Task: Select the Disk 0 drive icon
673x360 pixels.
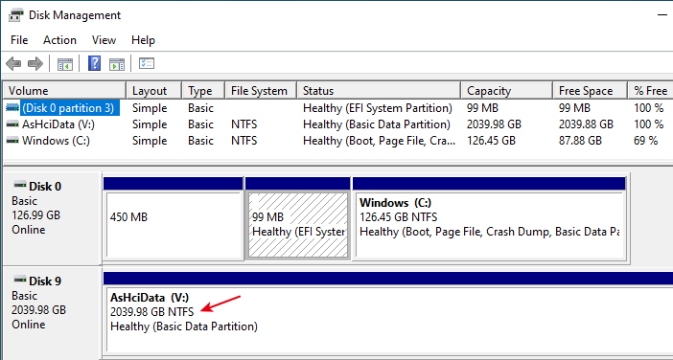Action: [19, 186]
